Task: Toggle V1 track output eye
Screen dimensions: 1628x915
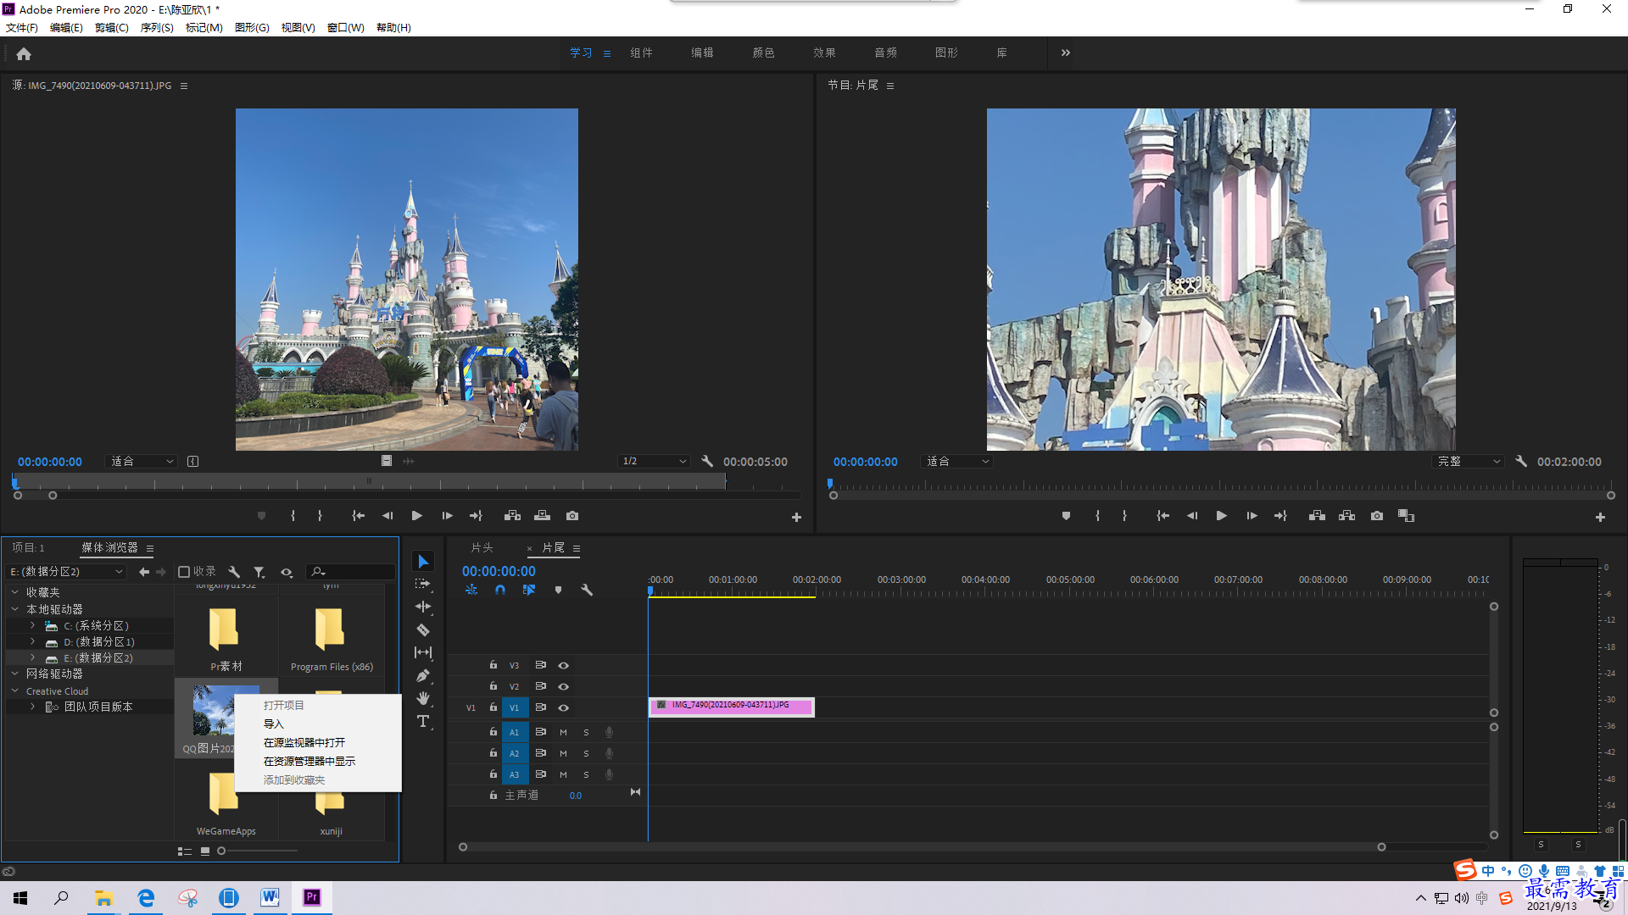Action: click(563, 707)
